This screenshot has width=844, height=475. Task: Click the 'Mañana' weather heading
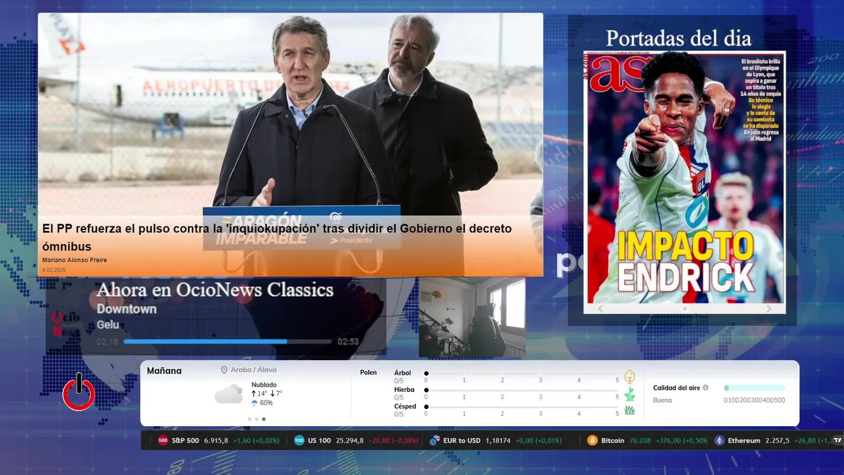tap(164, 371)
